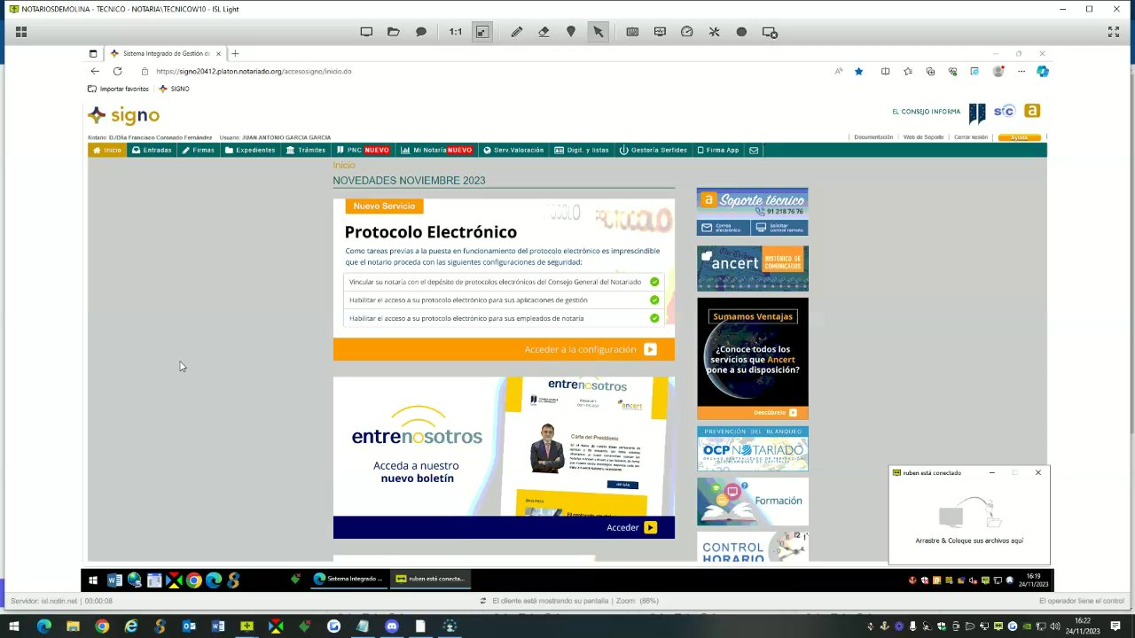Open Discord icon in local taskbar
Image resolution: width=1135 pixels, height=638 pixels.
point(392,626)
